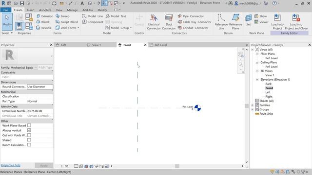
Task: Choose the Blend form tool
Action: coord(42,22)
